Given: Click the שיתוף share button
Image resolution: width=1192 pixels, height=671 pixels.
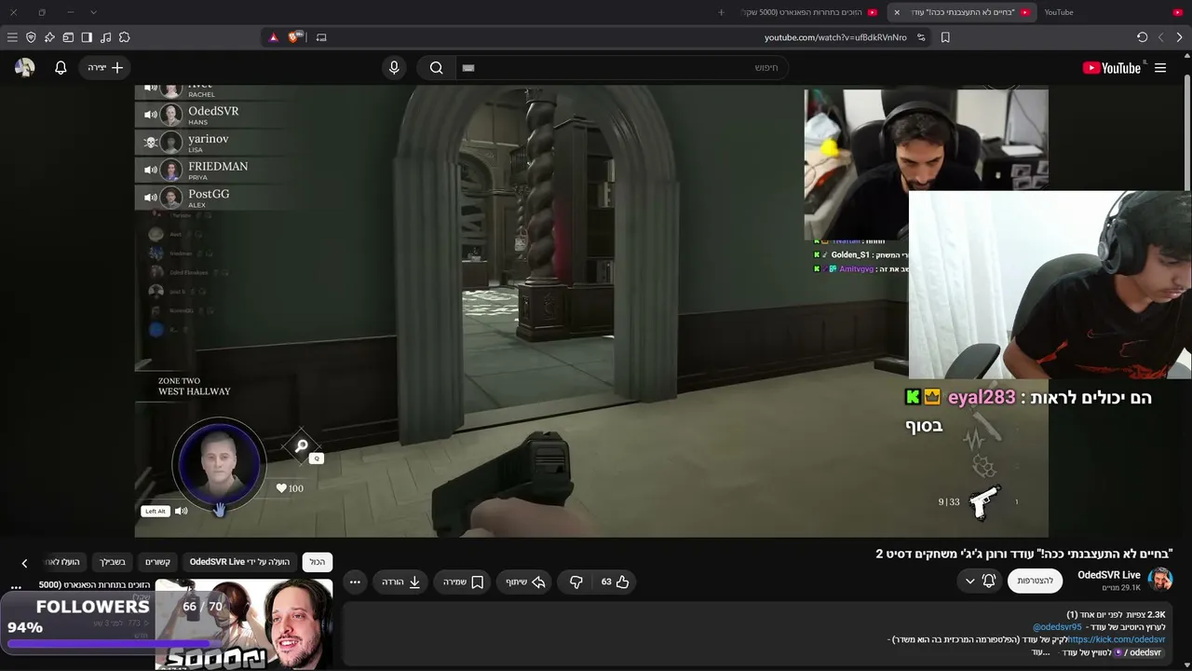Looking at the screenshot, I should click(525, 582).
